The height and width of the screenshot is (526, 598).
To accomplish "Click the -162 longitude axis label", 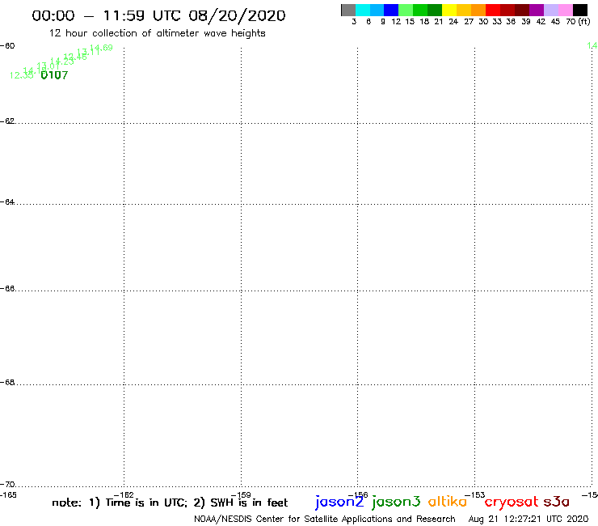I will pos(124,495).
